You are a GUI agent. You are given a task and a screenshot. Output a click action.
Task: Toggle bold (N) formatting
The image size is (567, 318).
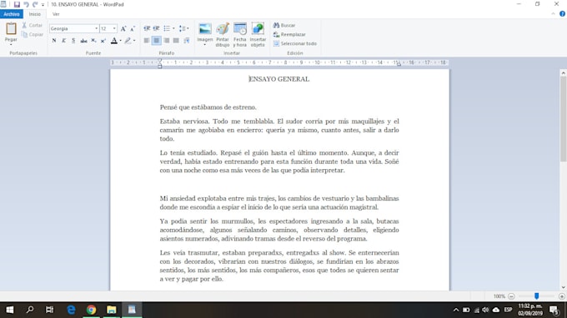[54, 41]
